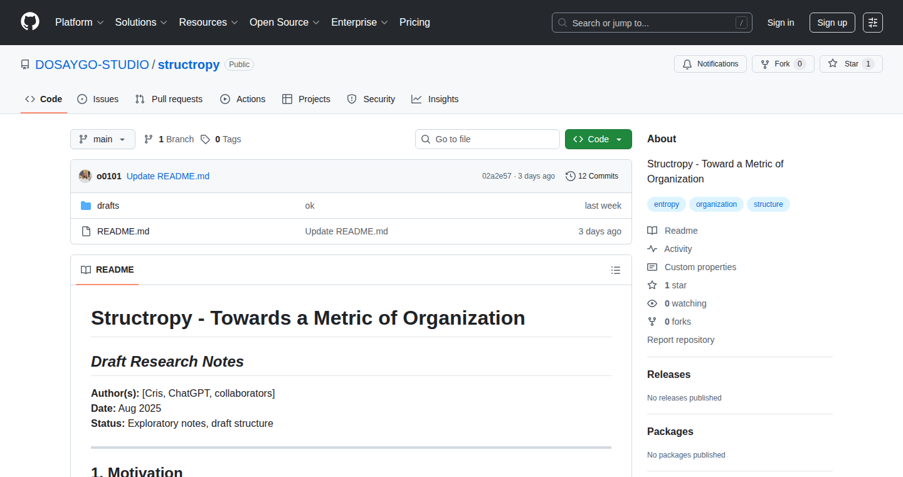The width and height of the screenshot is (903, 477).
Task: View the 1 Branch link
Action: [x=169, y=139]
